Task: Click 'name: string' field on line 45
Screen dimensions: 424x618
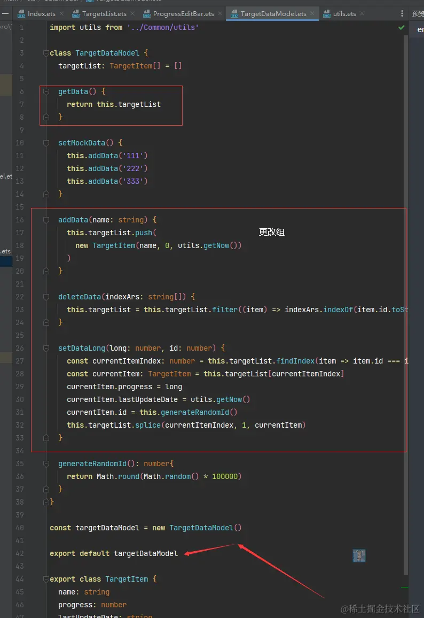Action: (84, 592)
